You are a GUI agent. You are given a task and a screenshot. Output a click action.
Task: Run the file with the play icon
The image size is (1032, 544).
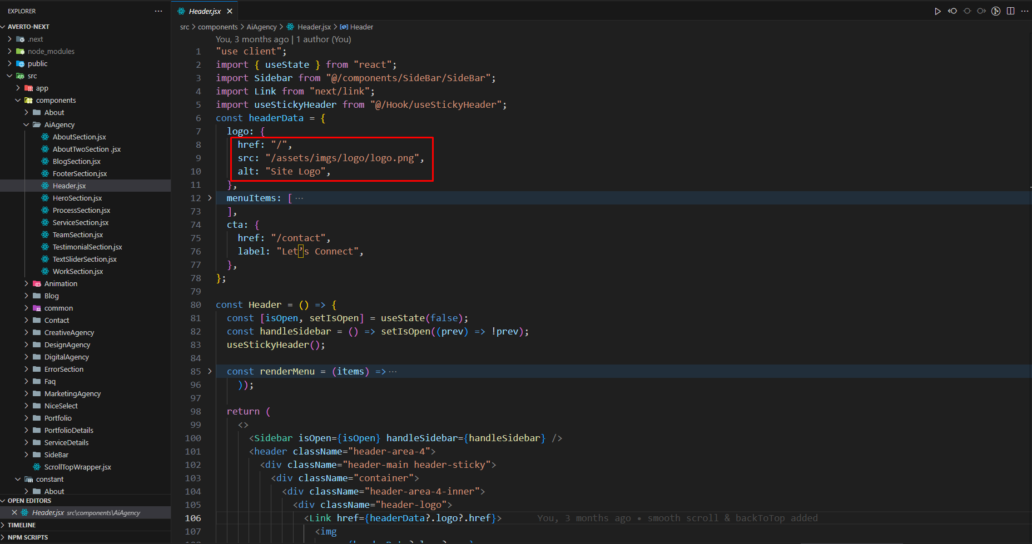[x=937, y=11]
